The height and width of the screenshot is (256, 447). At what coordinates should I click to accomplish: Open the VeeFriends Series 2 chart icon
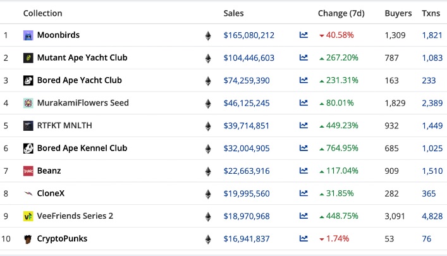pyautogui.click(x=303, y=216)
